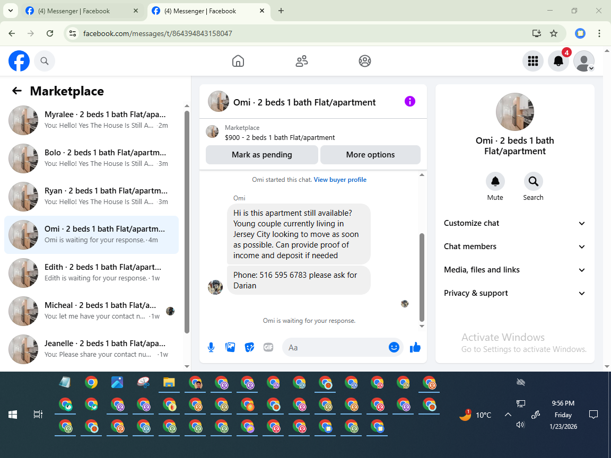Mute the conversation using bell icon
The image size is (611, 458).
[x=495, y=181]
